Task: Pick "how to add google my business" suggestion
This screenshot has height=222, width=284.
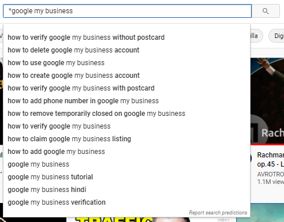Action: pos(126,152)
